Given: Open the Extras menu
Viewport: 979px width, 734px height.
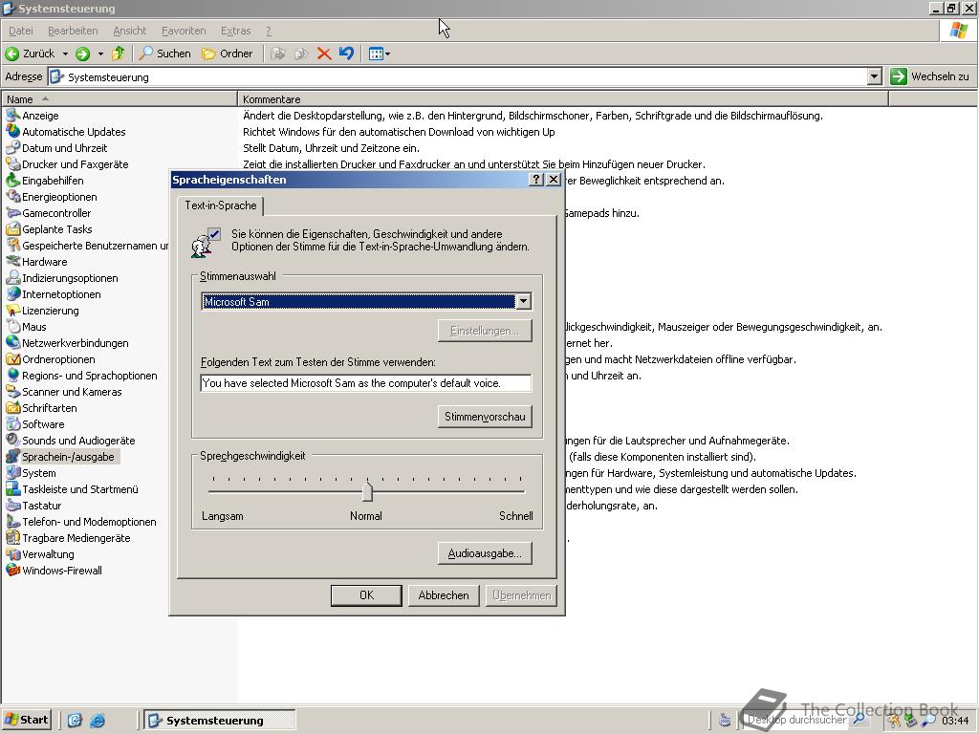Looking at the screenshot, I should (x=236, y=31).
